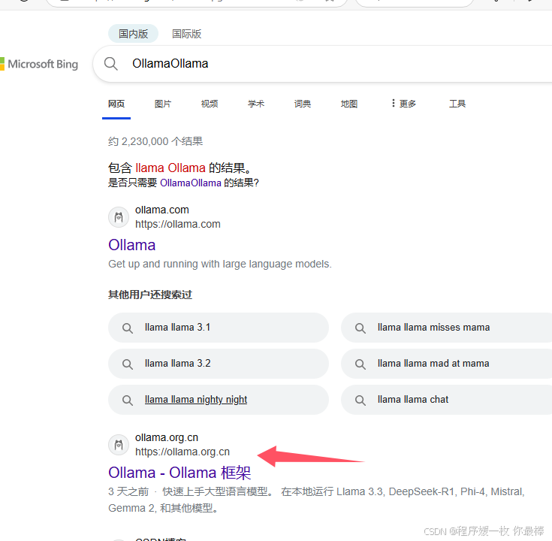Click magnifier icon beside llama llama misses mama

coord(360,328)
